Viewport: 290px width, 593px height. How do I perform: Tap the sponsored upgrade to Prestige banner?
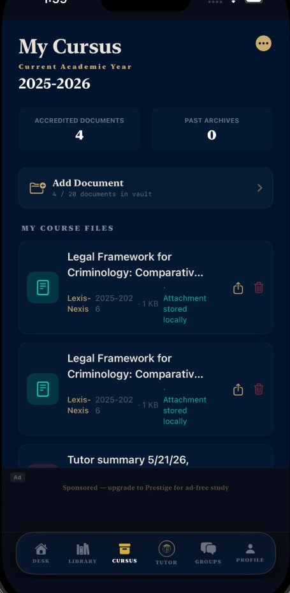coord(145,488)
